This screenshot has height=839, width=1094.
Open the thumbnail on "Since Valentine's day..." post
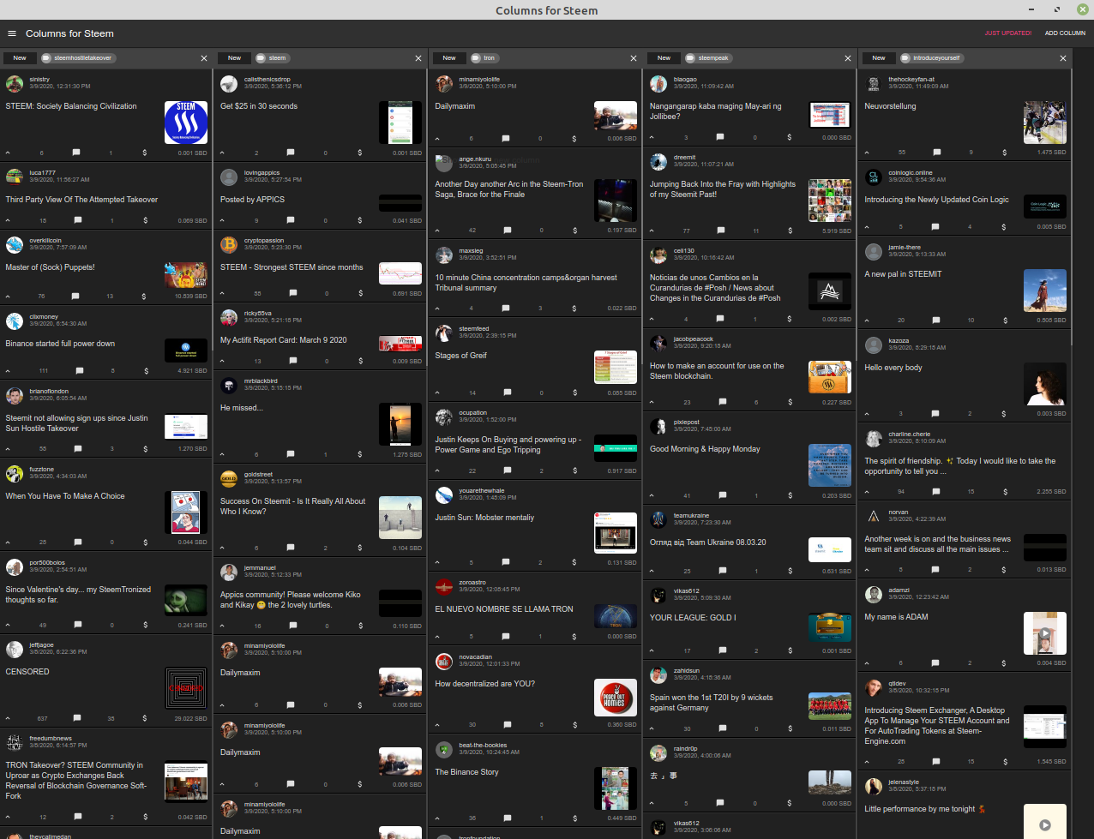(x=186, y=600)
